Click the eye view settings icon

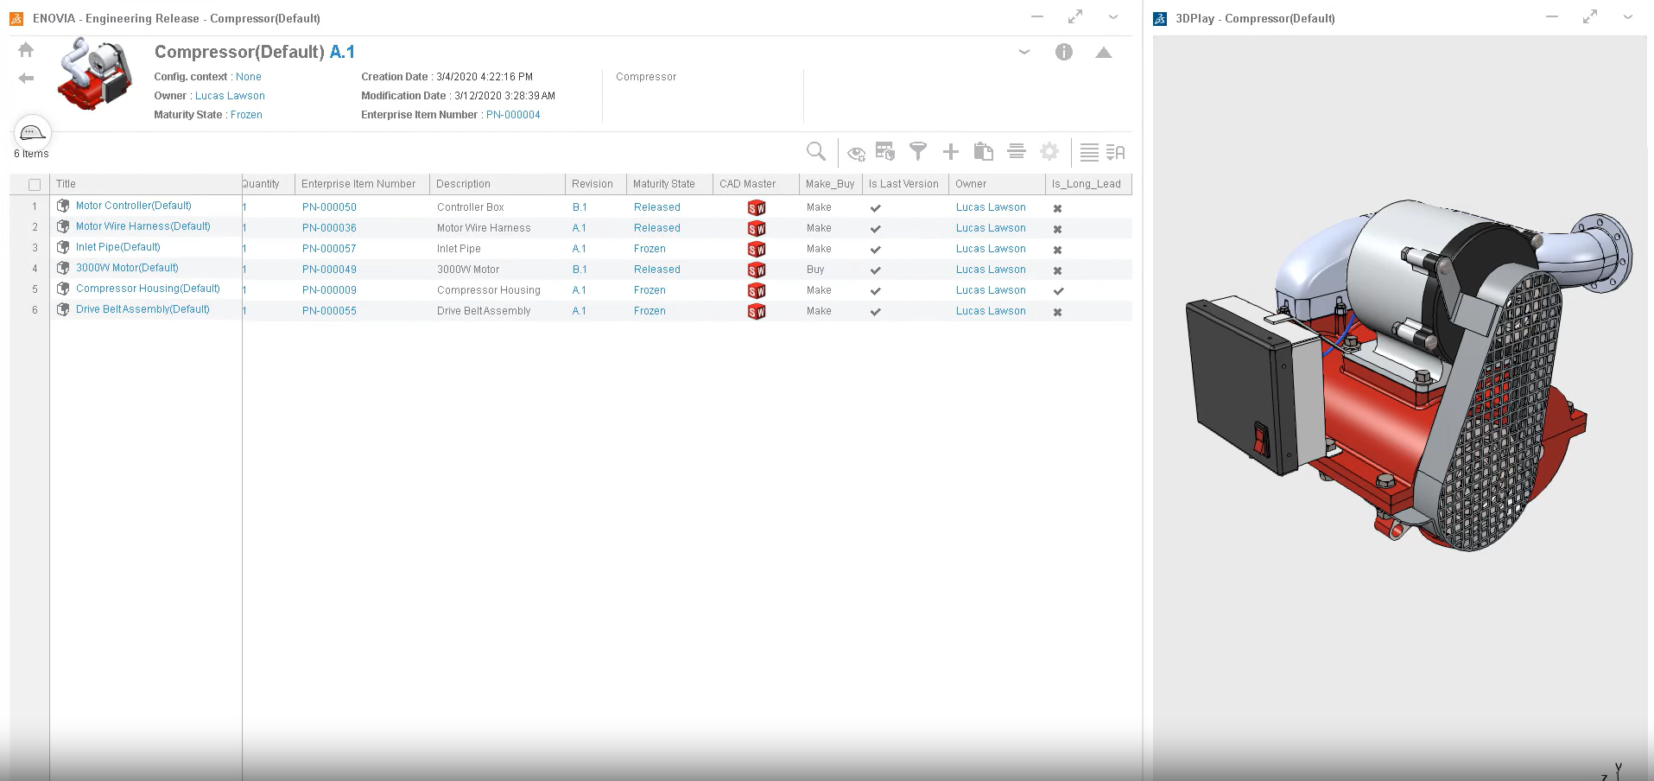pyautogui.click(x=855, y=153)
